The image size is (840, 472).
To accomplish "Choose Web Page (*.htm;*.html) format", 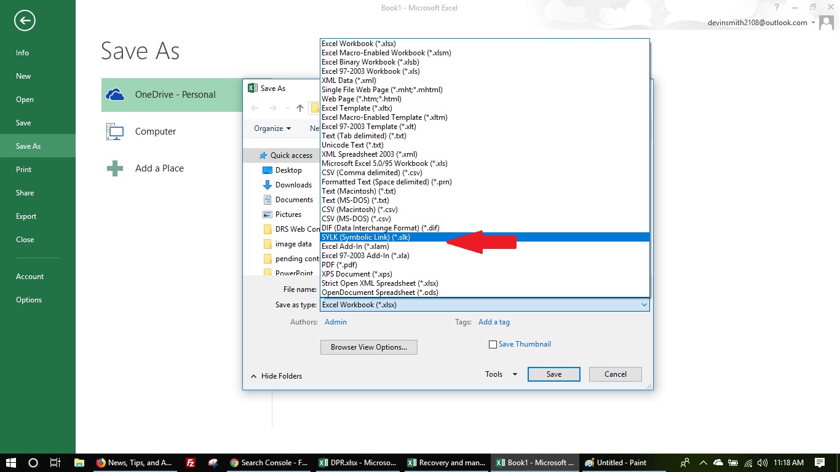I will coord(485,99).
